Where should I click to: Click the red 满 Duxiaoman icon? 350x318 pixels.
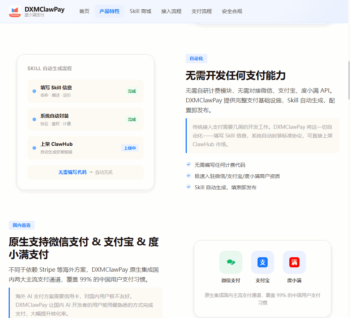[x=294, y=262]
